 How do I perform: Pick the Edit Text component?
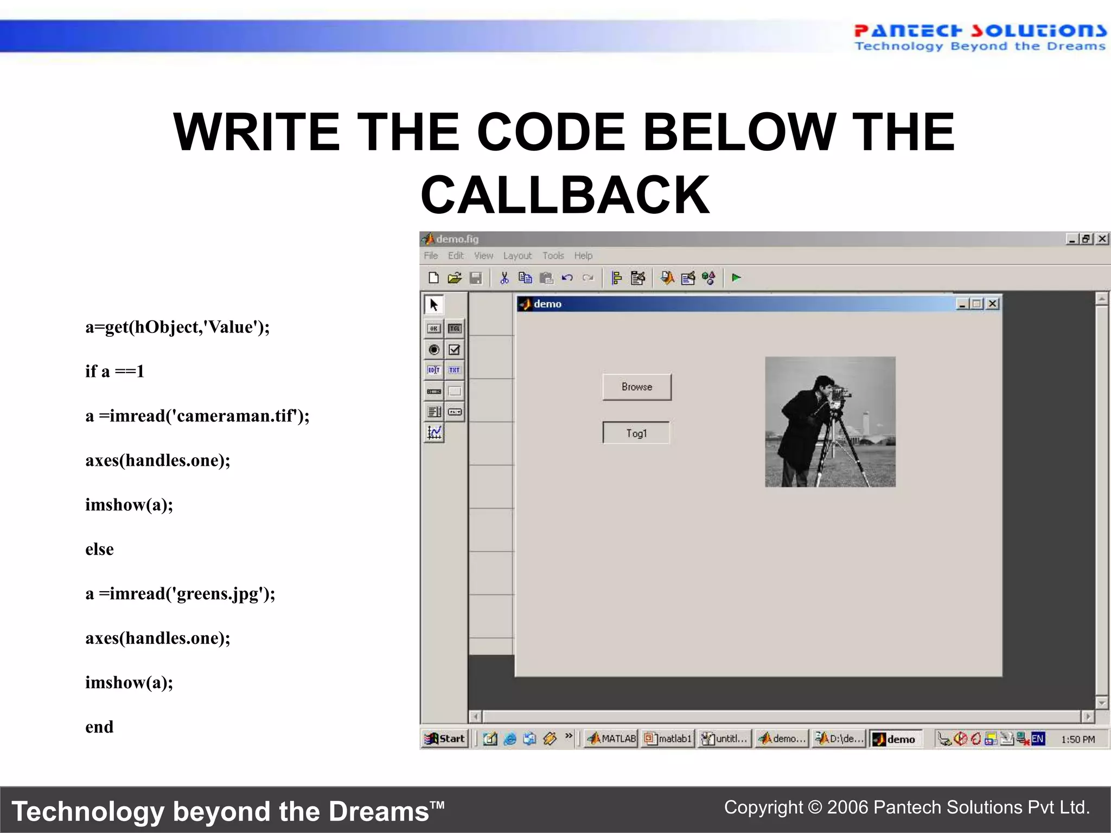(x=433, y=370)
